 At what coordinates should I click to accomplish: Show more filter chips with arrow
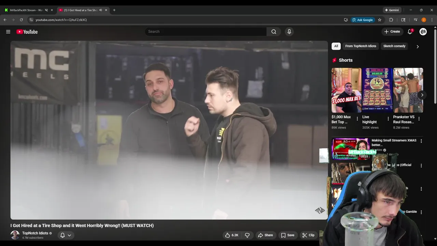pos(417,46)
